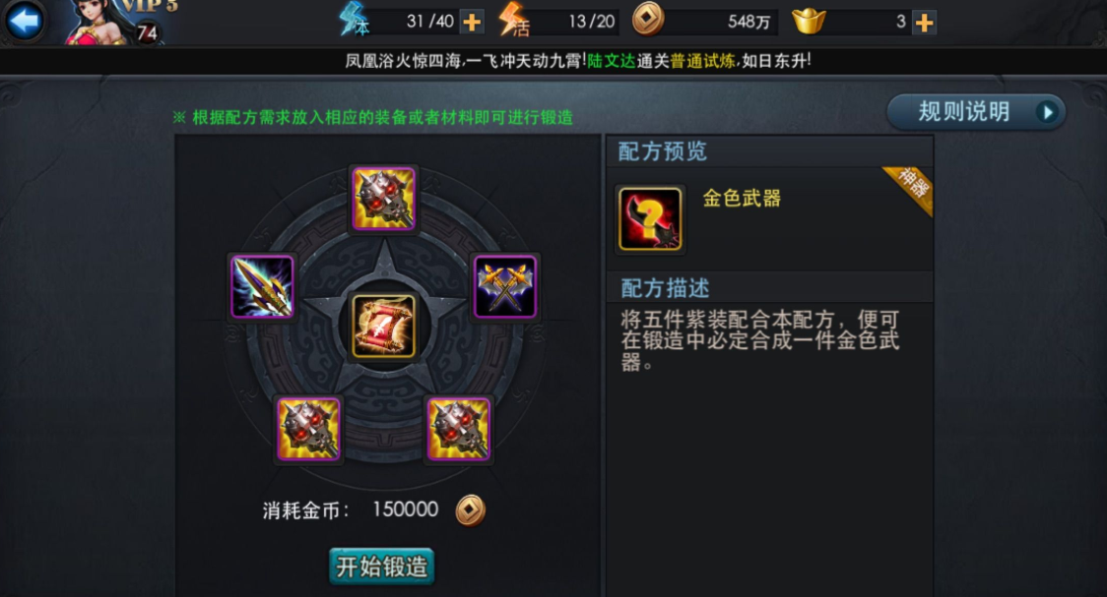Tap the gold ingot currency icon
This screenshot has width=1107, height=597.
pos(809,21)
